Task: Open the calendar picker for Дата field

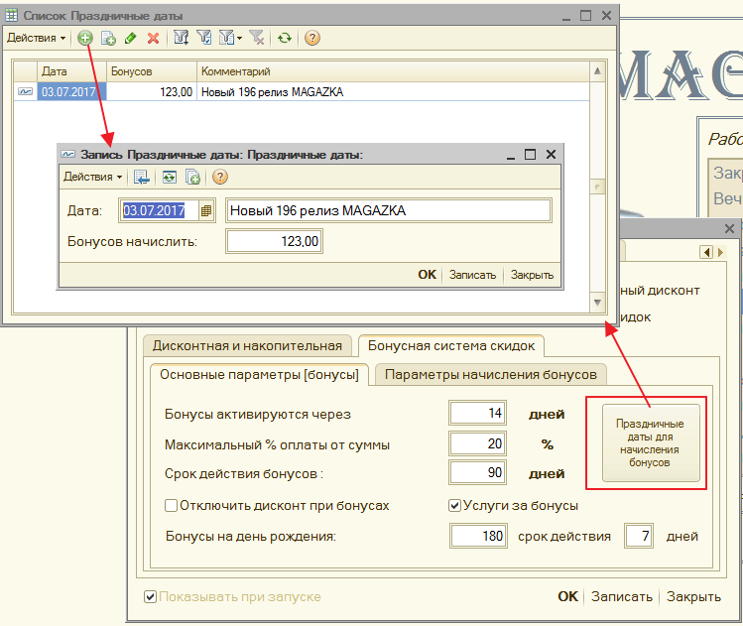Action: pyautogui.click(x=206, y=210)
